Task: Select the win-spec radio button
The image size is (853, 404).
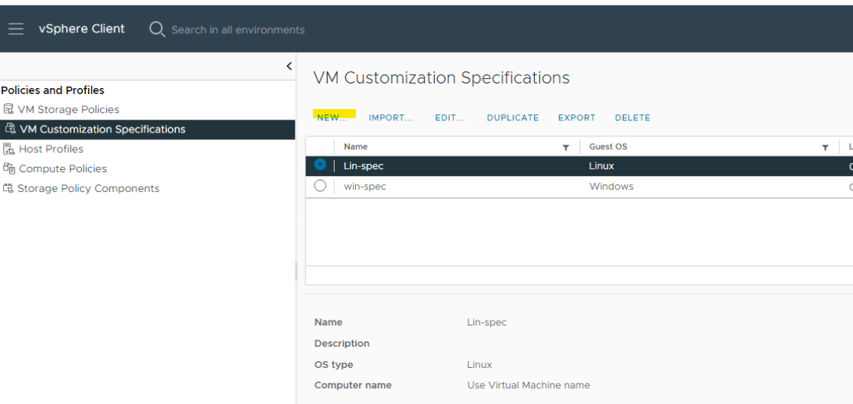Action: pos(320,186)
